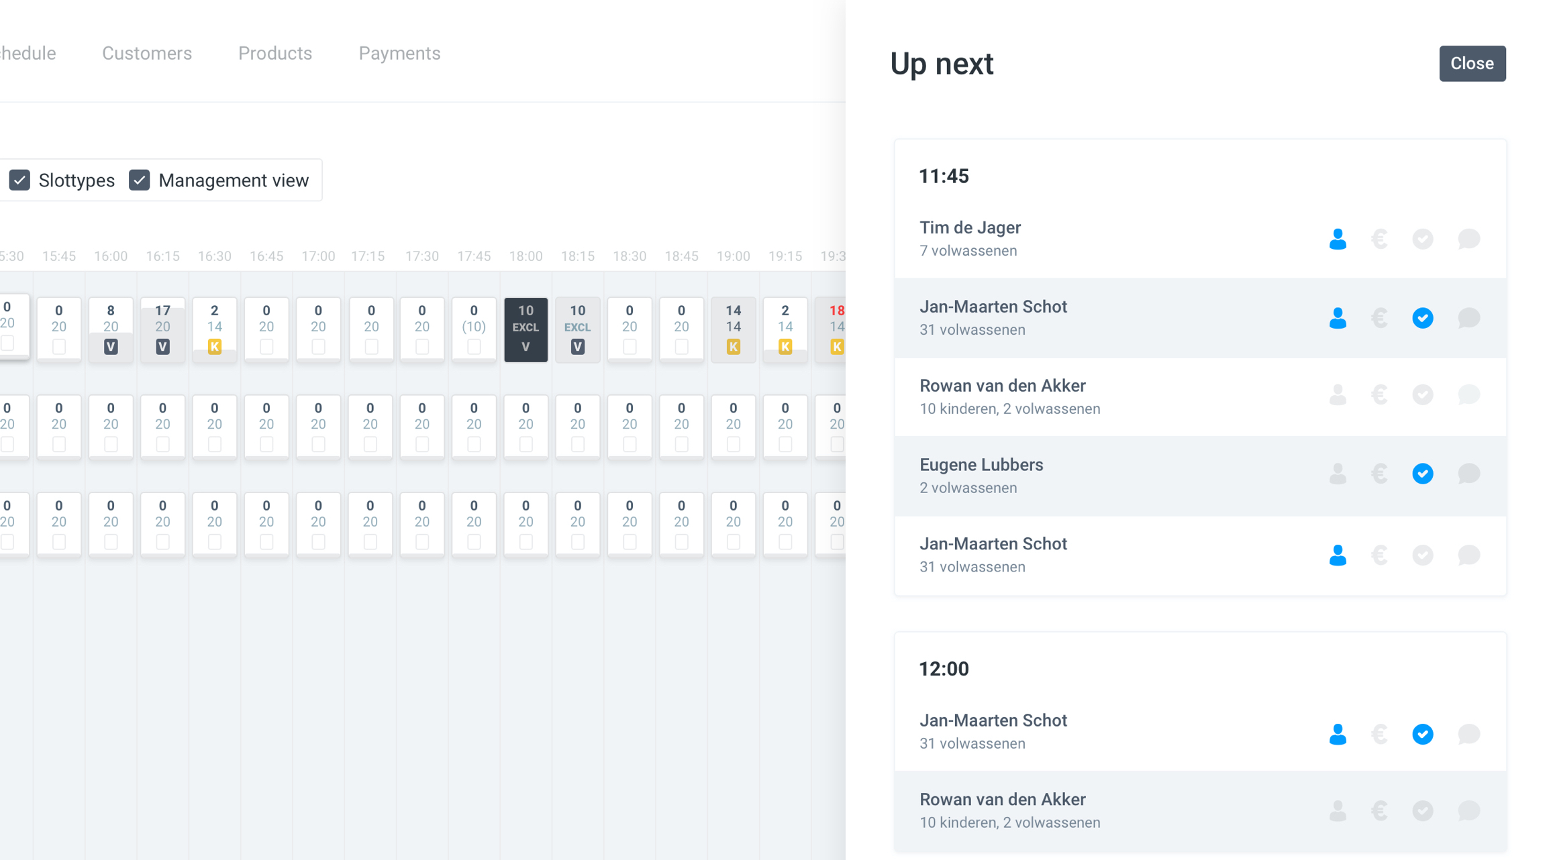Click checkmark icon for Jan-Maarten Schot at 12:00
Screen dimensions: 1553x860
pos(1422,734)
